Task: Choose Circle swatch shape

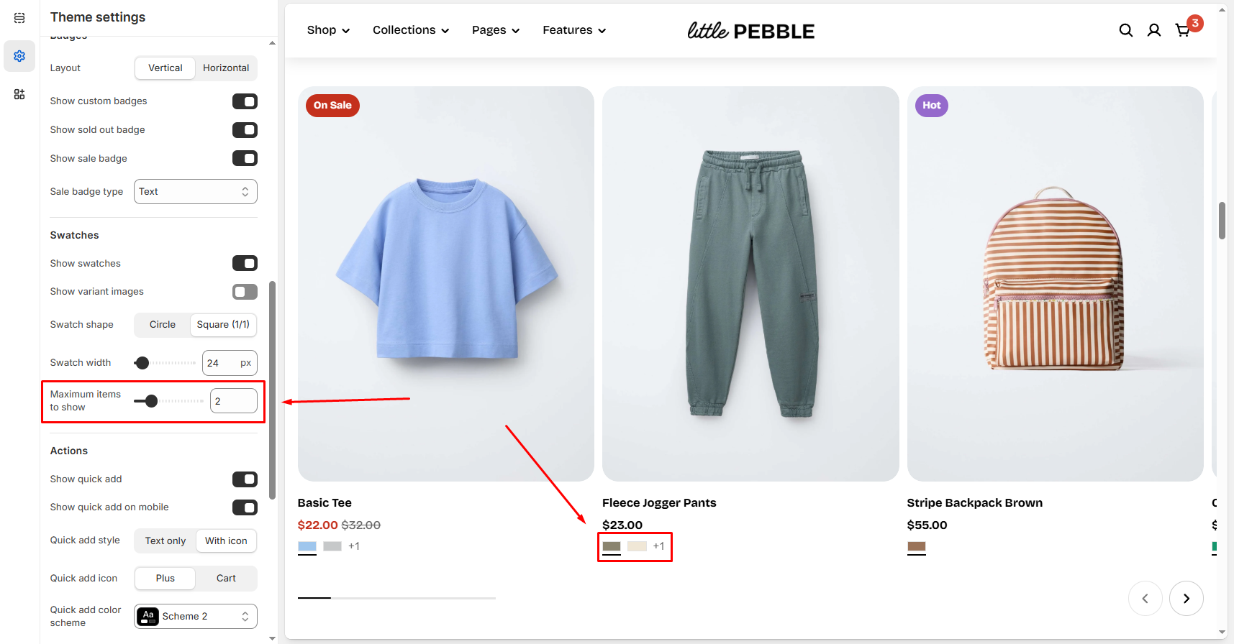Action: 163,325
